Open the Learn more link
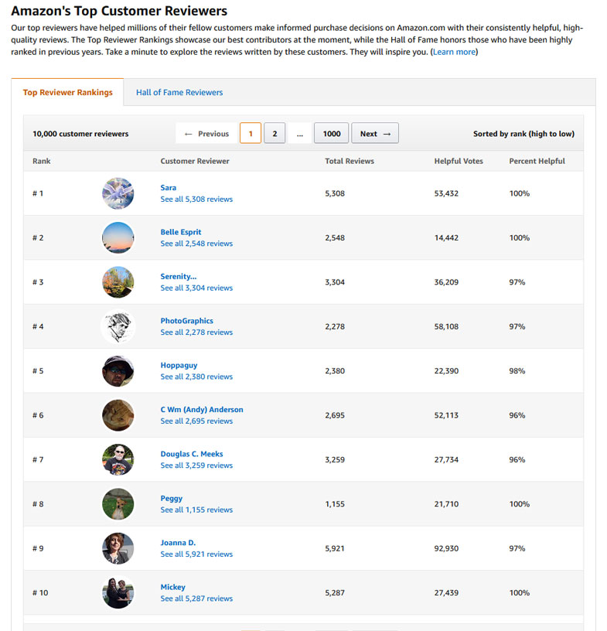Image resolution: width=607 pixels, height=631 pixels. [454, 52]
